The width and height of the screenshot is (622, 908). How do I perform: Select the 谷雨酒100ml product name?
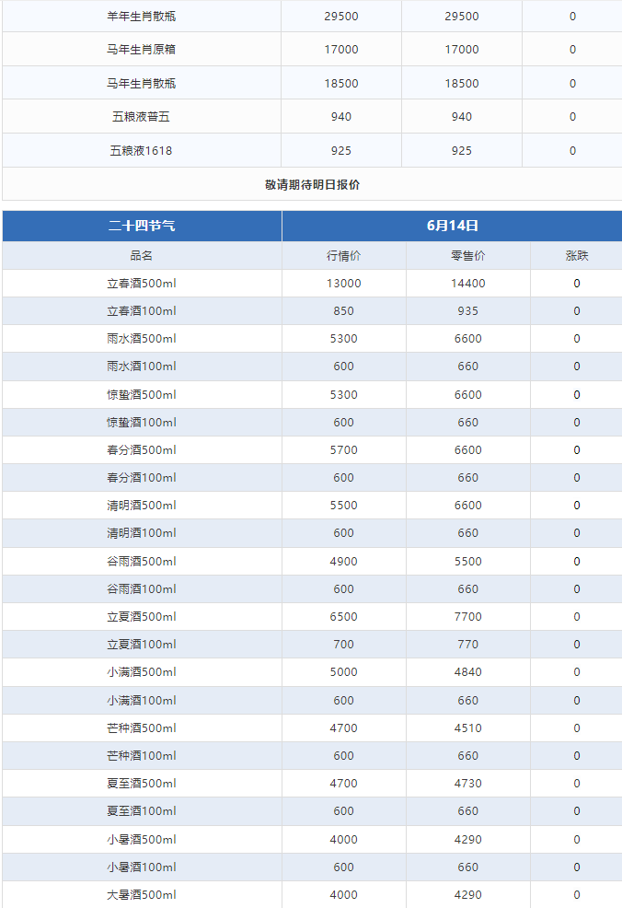point(141,589)
